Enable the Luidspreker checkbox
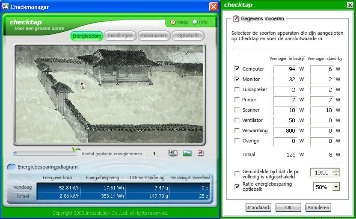This screenshot has width=356, height=219. tap(237, 89)
